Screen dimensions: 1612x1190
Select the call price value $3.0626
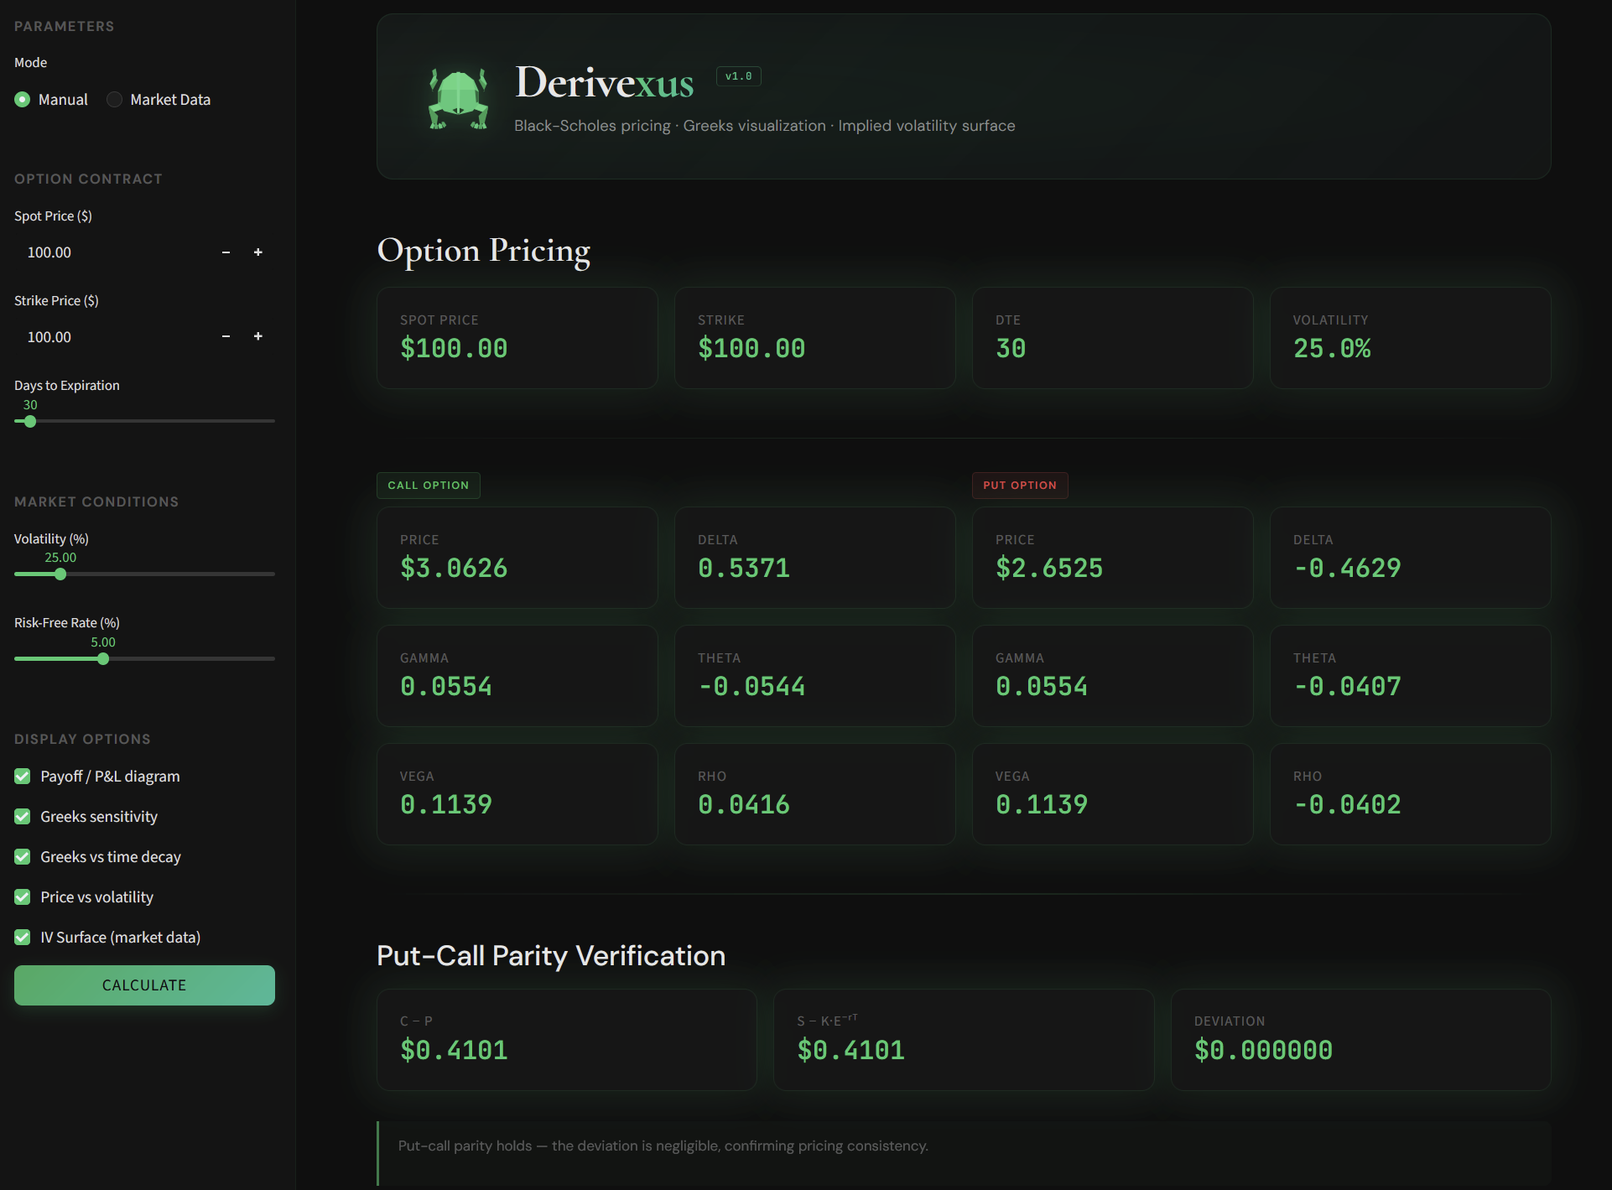tap(454, 568)
